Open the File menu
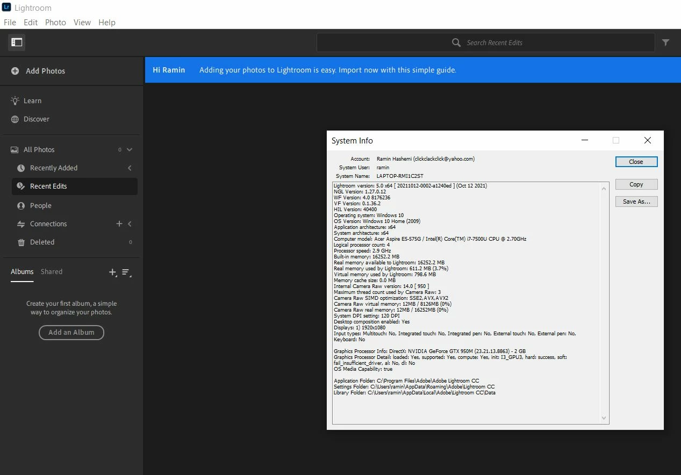 pyautogui.click(x=10, y=23)
